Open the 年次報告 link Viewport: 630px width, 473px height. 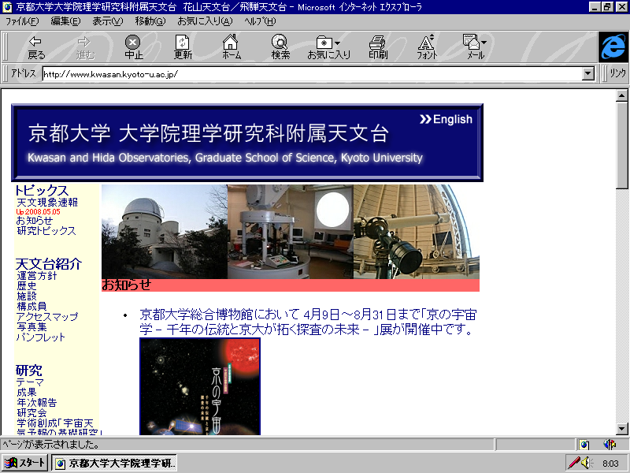(x=36, y=403)
